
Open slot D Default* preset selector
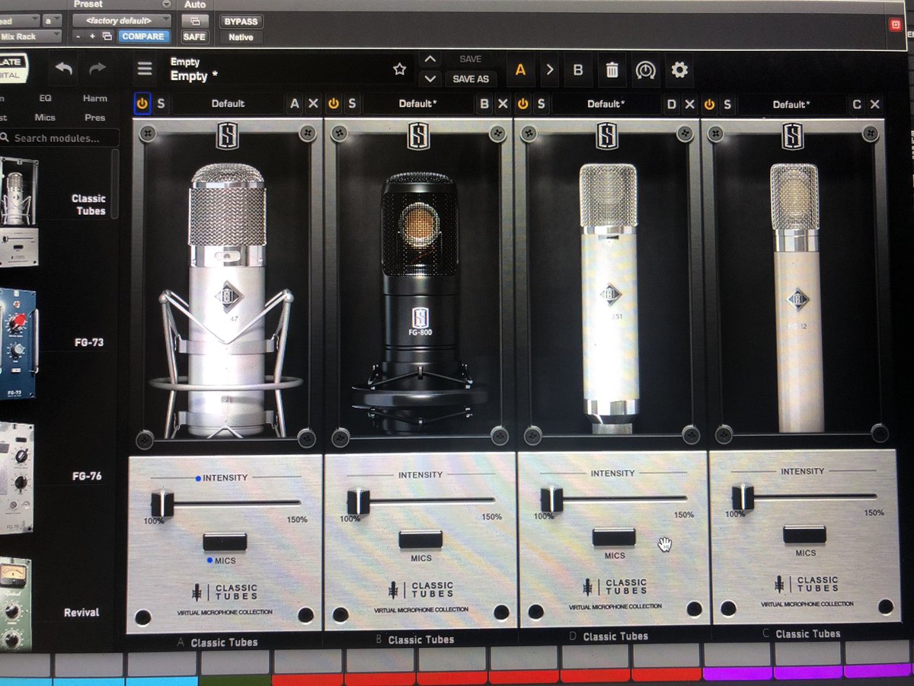pos(606,104)
